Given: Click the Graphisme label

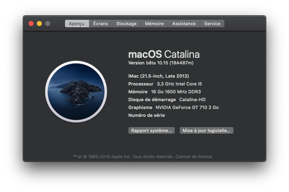Looking at the screenshot, I should click(140, 107).
